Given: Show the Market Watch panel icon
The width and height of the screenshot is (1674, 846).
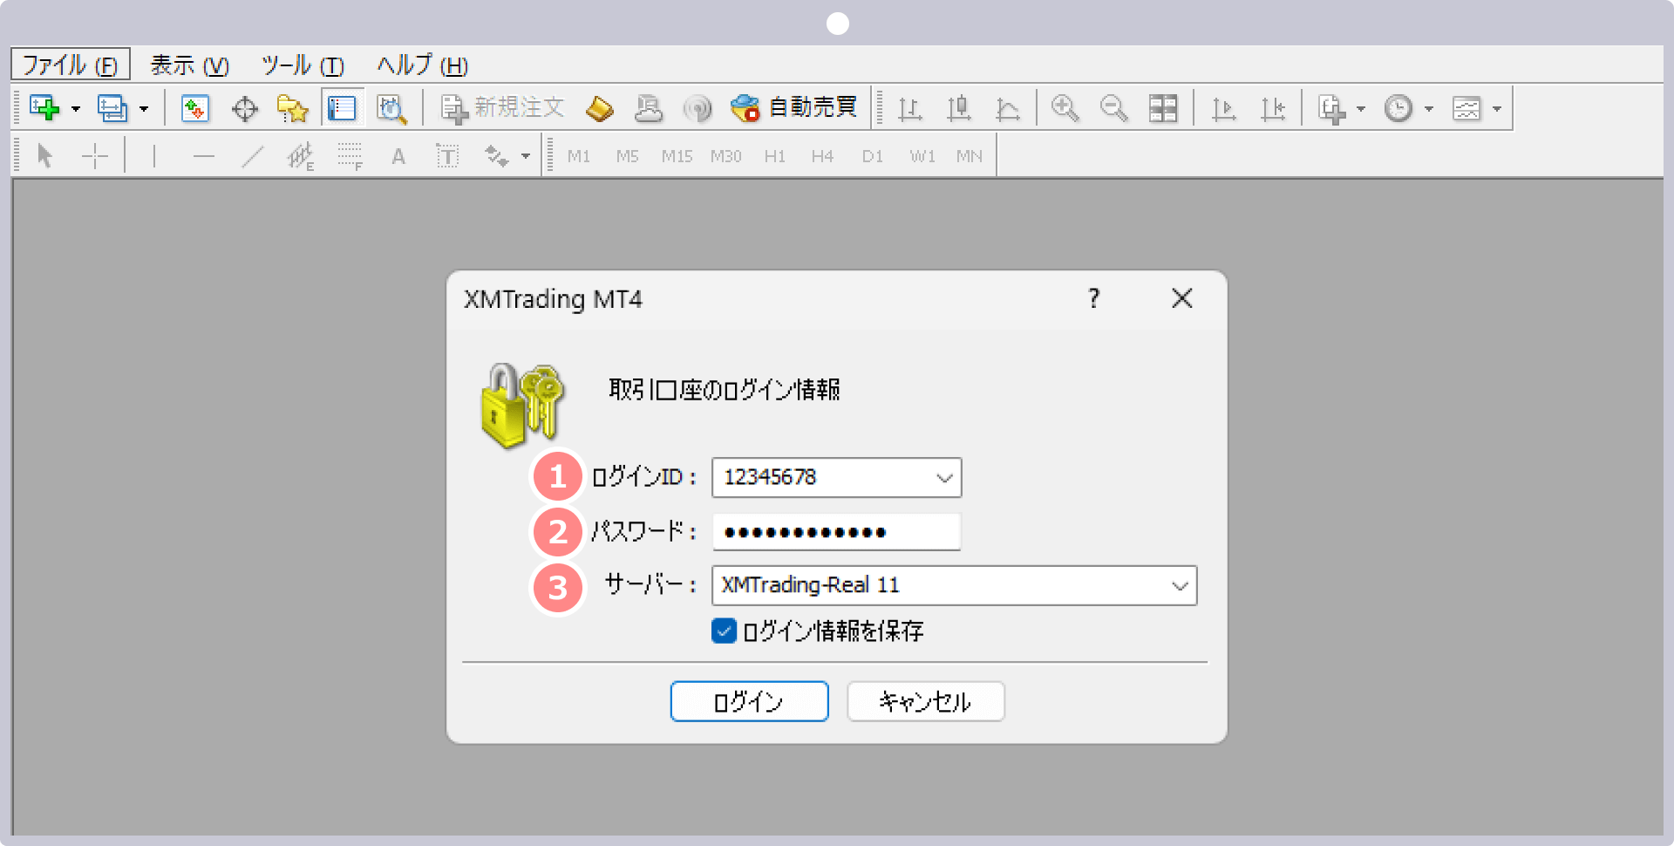Looking at the screenshot, I should tap(194, 107).
